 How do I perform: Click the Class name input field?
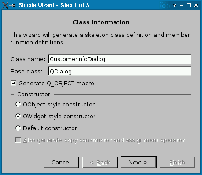(x=120, y=59)
